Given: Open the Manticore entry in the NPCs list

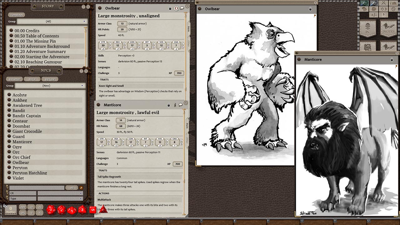Looking at the screenshot, I should (22, 142).
